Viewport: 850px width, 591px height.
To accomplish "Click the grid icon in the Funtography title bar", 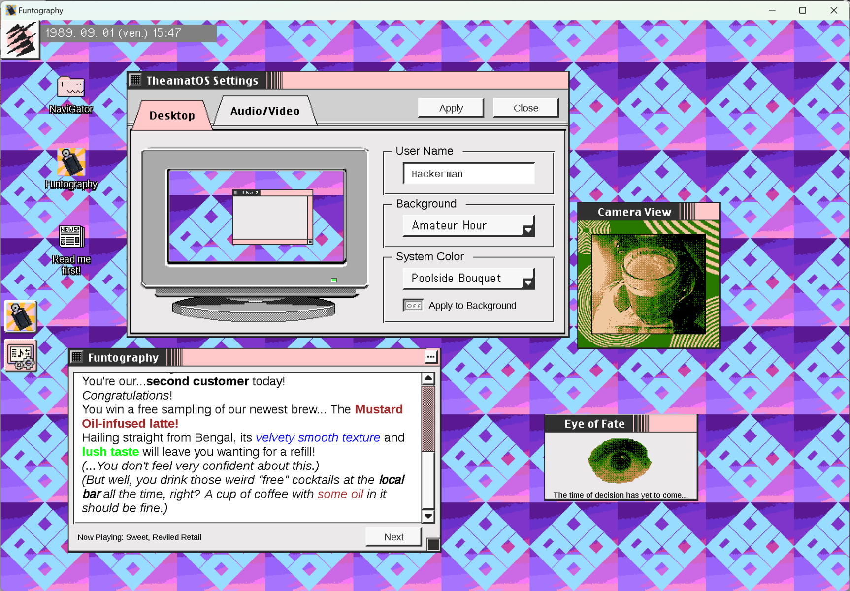I will point(77,357).
